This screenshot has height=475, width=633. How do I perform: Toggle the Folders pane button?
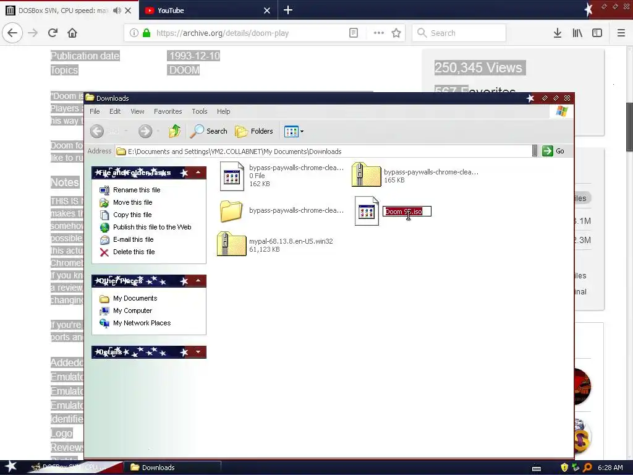coord(254,131)
